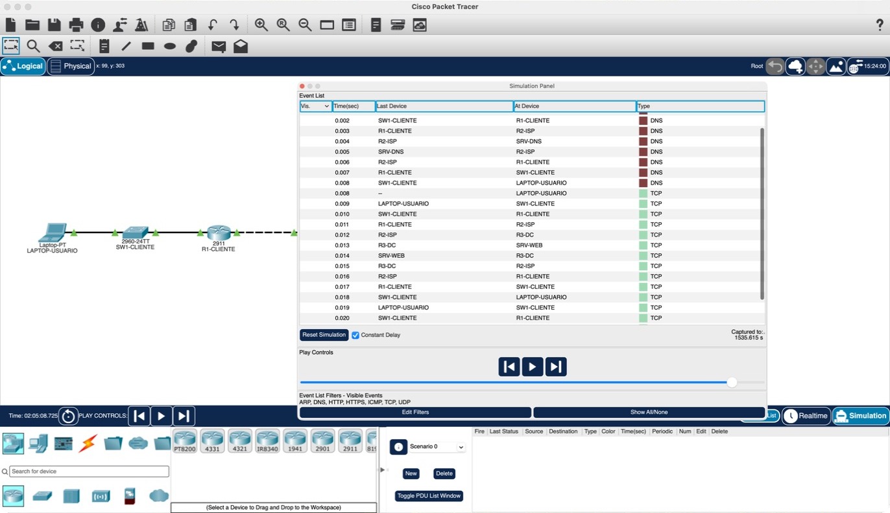Add a simple PDU with the envelope icon
The width and height of the screenshot is (890, 513).
(219, 47)
